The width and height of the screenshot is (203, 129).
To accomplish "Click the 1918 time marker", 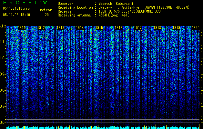I will click(157, 28).
